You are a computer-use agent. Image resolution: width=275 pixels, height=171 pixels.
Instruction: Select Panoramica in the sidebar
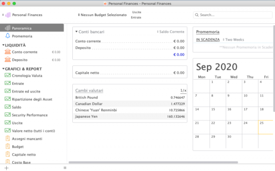click(x=32, y=28)
